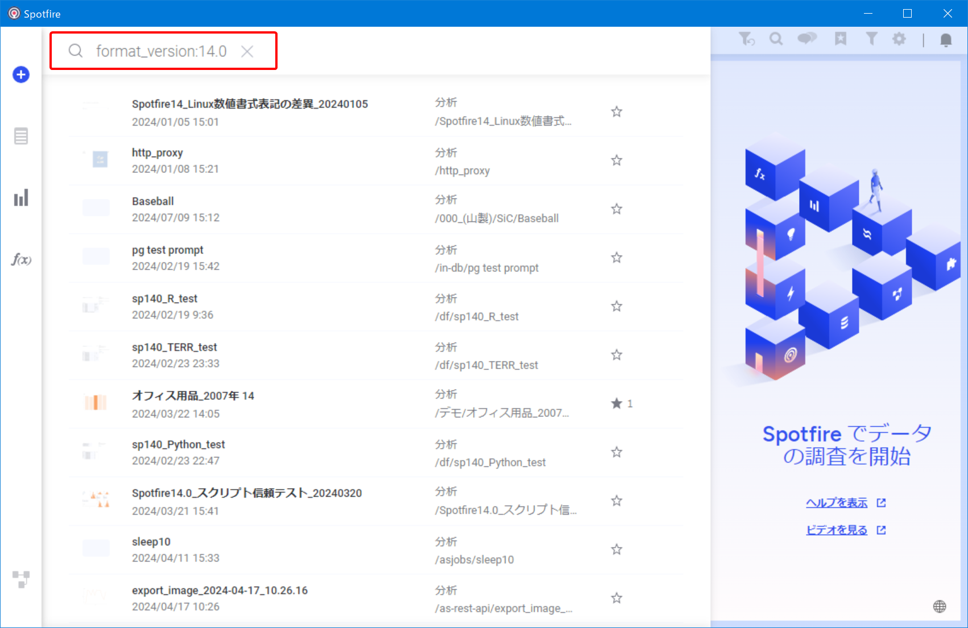Click the path /asjobs/sleep10
This screenshot has height=628, width=968.
point(474,560)
